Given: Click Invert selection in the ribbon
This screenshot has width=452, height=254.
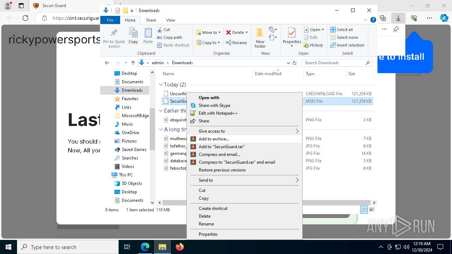Looking at the screenshot, I should 347,45.
